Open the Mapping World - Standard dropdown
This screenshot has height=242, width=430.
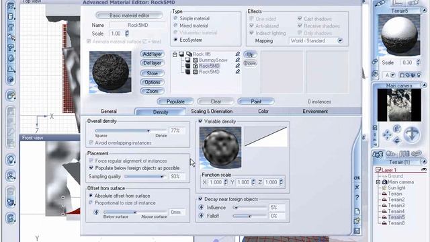pyautogui.click(x=340, y=40)
